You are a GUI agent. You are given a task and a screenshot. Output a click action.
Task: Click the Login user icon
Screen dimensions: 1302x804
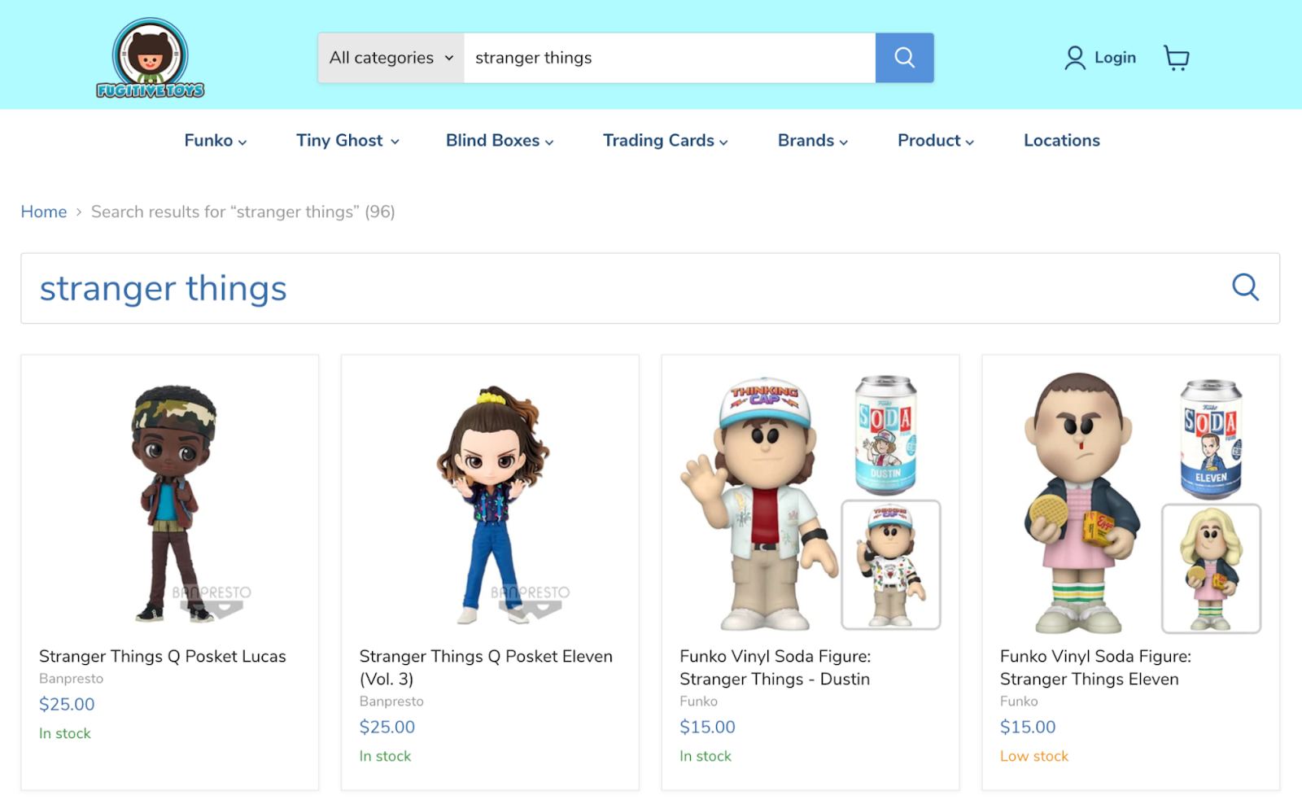coord(1075,58)
